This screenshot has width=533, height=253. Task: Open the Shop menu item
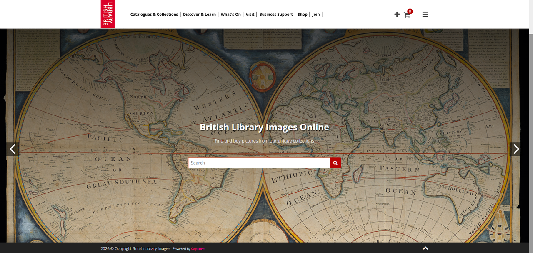(303, 14)
